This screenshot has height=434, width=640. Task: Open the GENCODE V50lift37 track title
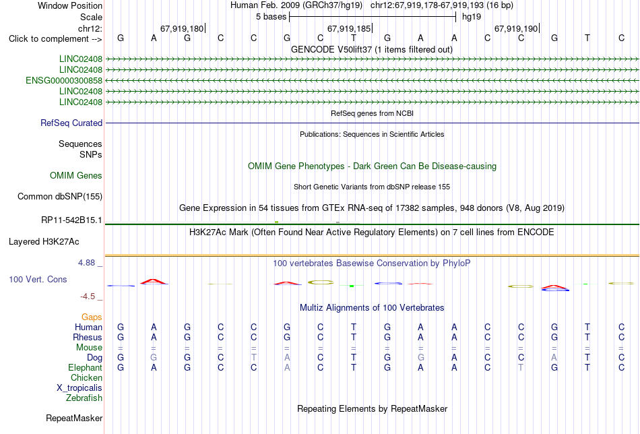click(x=372, y=49)
